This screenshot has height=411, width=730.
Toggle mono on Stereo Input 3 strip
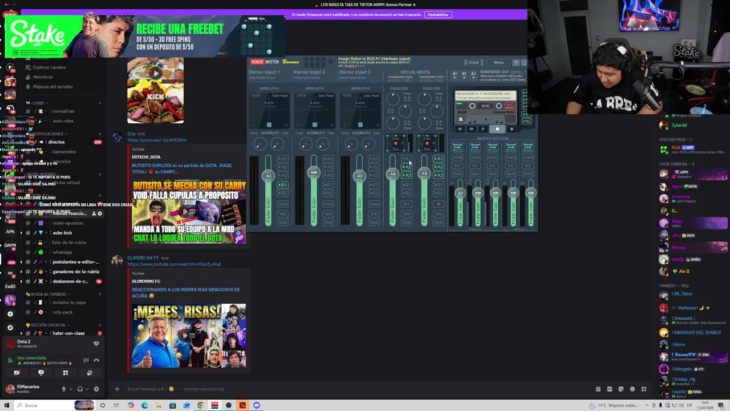(374, 204)
